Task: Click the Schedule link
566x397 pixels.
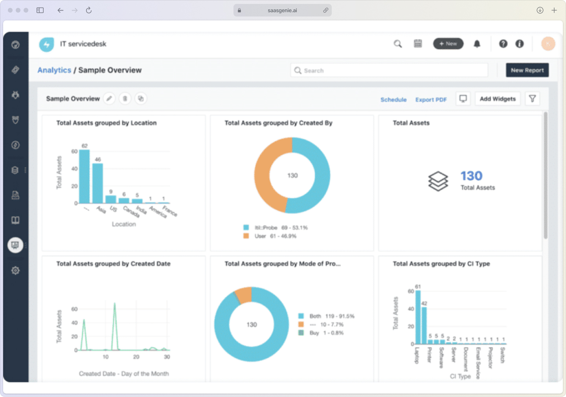Action: [x=393, y=100]
